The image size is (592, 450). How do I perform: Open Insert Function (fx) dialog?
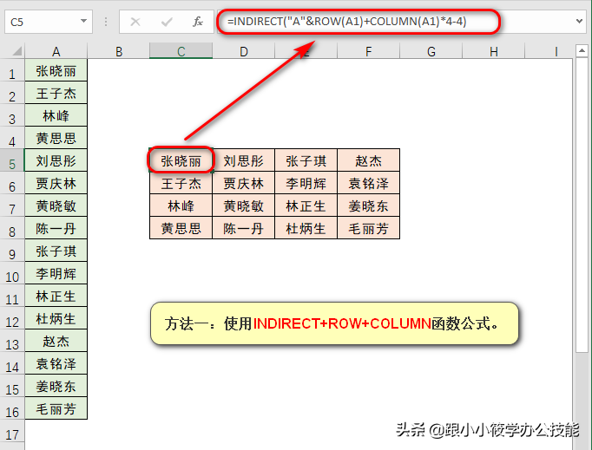[197, 22]
